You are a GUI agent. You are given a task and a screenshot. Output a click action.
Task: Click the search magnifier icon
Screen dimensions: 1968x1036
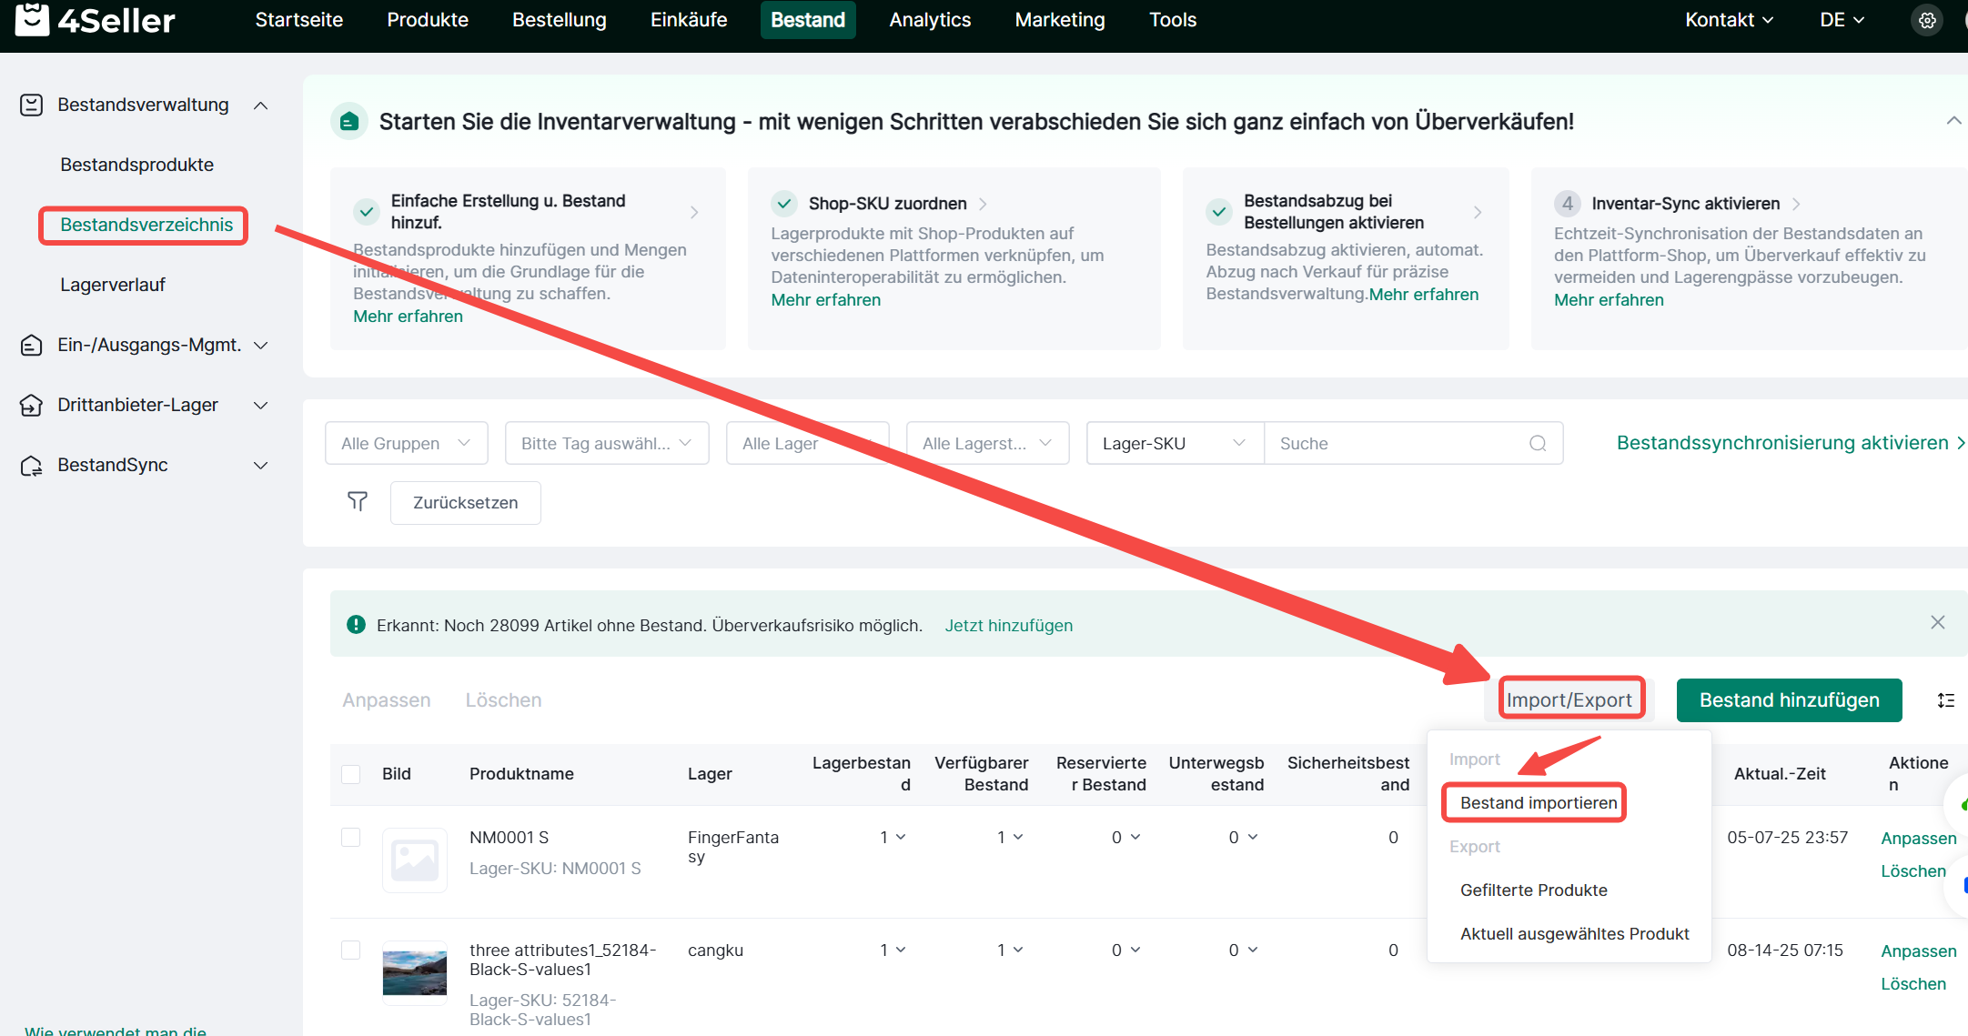(x=1538, y=443)
